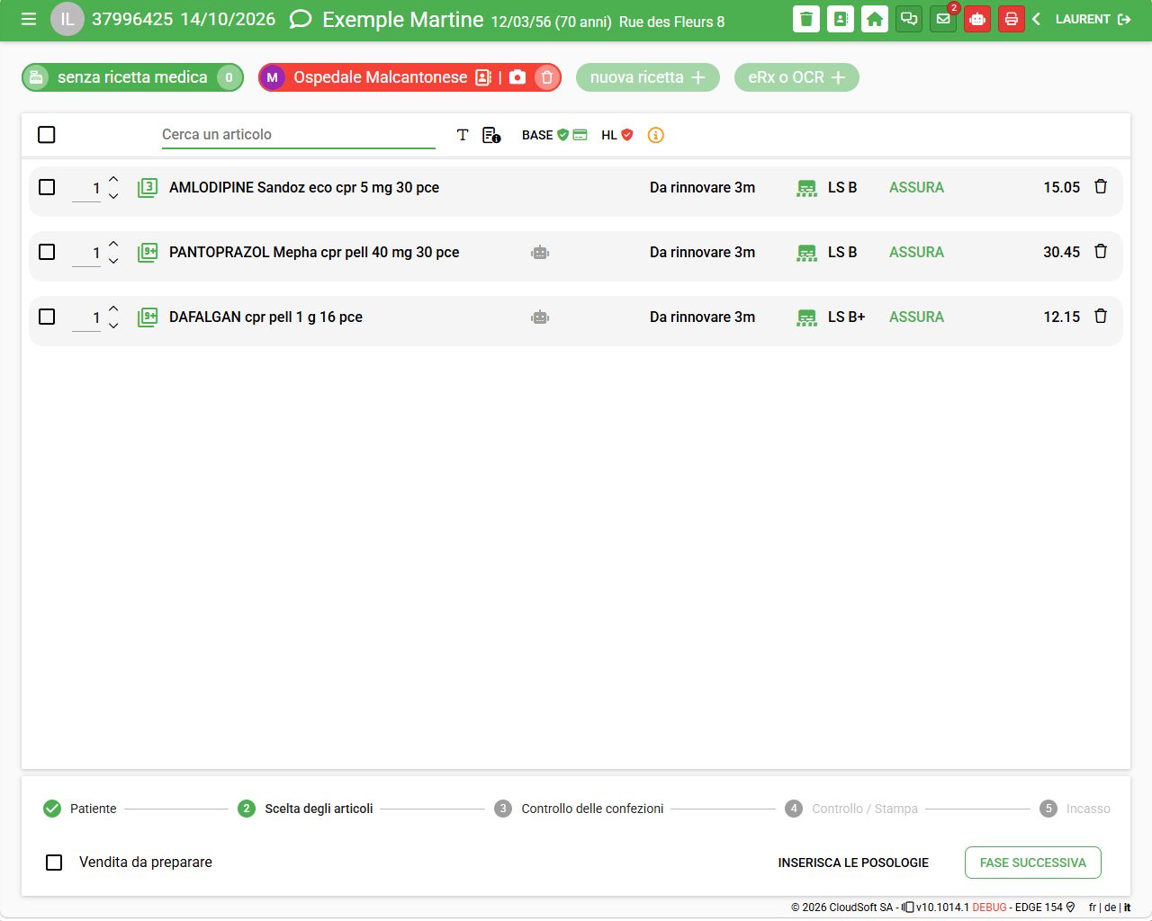The width and height of the screenshot is (1152, 921).
Task: Check the AMLODIPINE Sandoz row checkbox
Action: [47, 187]
